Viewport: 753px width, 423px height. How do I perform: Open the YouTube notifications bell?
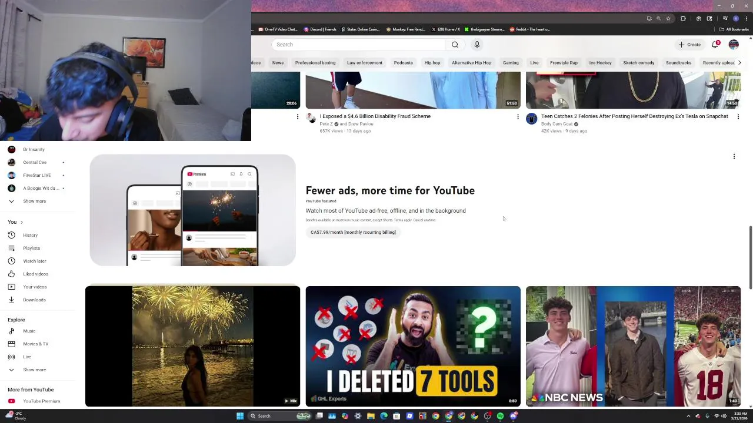[x=715, y=45]
